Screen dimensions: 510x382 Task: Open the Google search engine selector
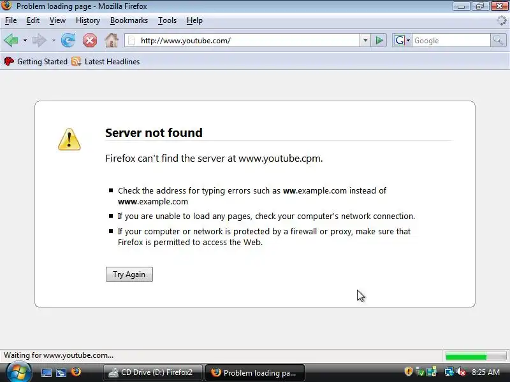click(x=402, y=41)
